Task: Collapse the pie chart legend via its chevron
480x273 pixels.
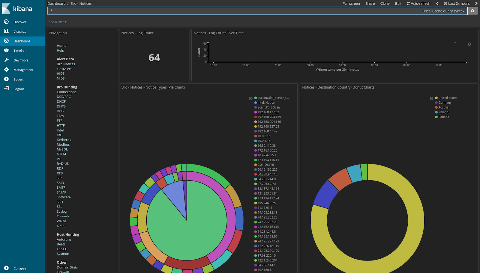Action: point(251,98)
